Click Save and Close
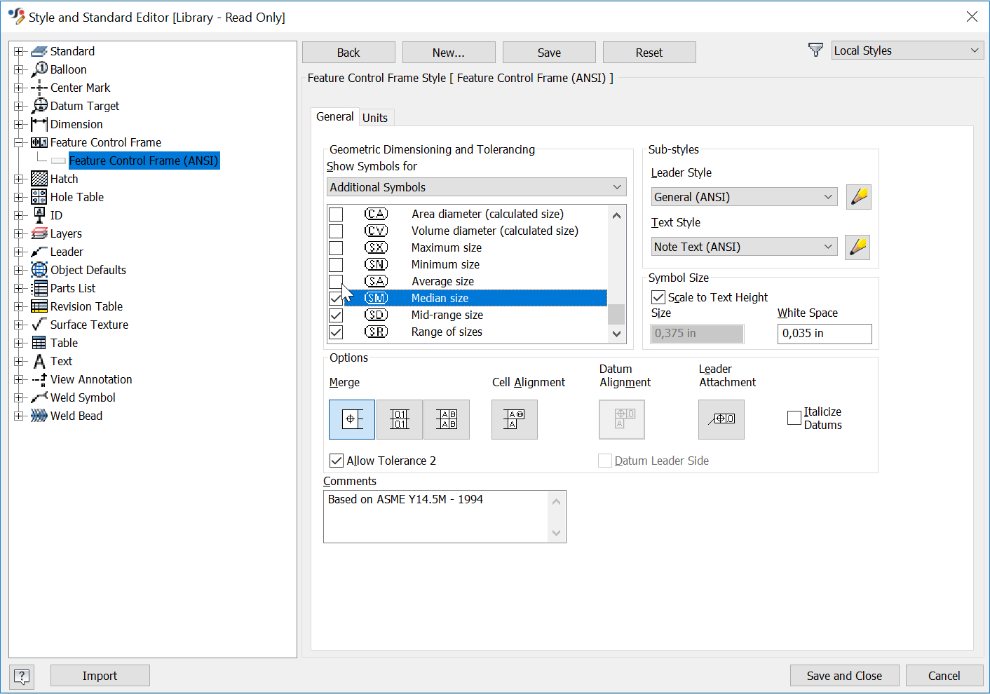Screen dimensions: 990x694 [844, 675]
